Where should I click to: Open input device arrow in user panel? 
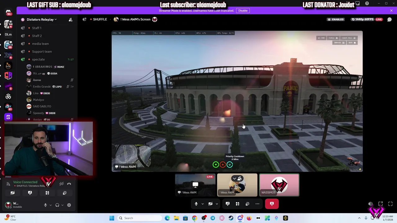tap(51, 205)
